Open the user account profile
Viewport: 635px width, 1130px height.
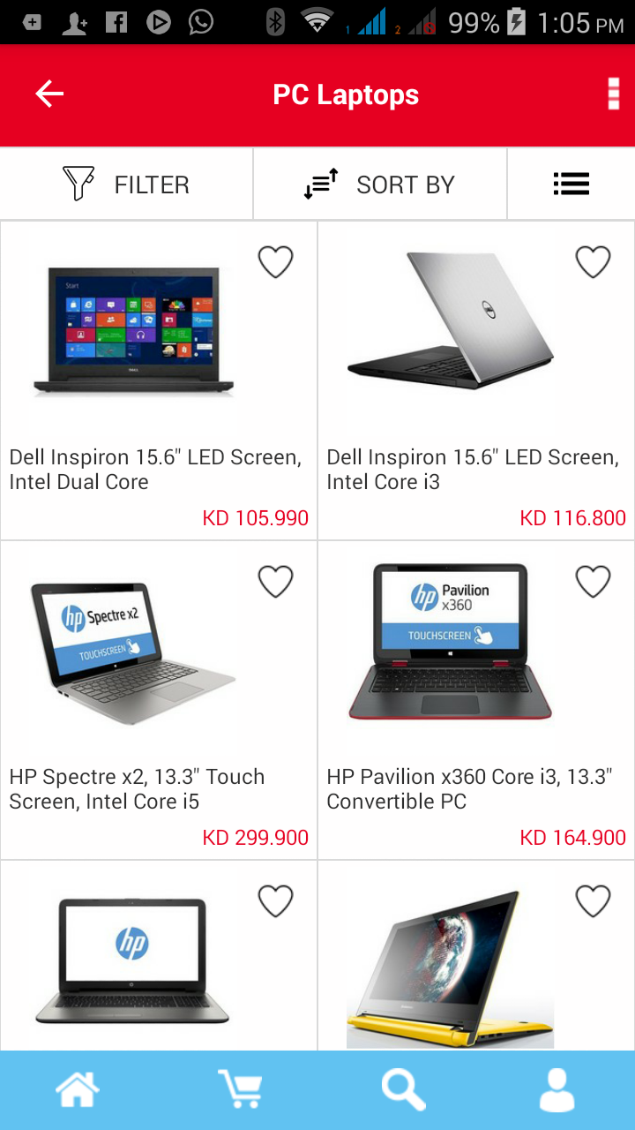[x=557, y=1089]
